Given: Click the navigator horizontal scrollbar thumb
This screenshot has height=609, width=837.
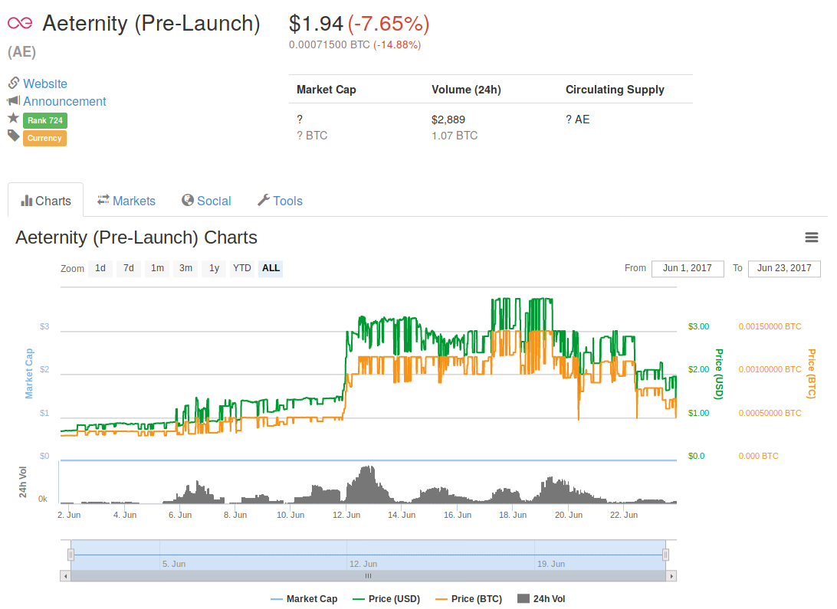Looking at the screenshot, I should pos(369,576).
